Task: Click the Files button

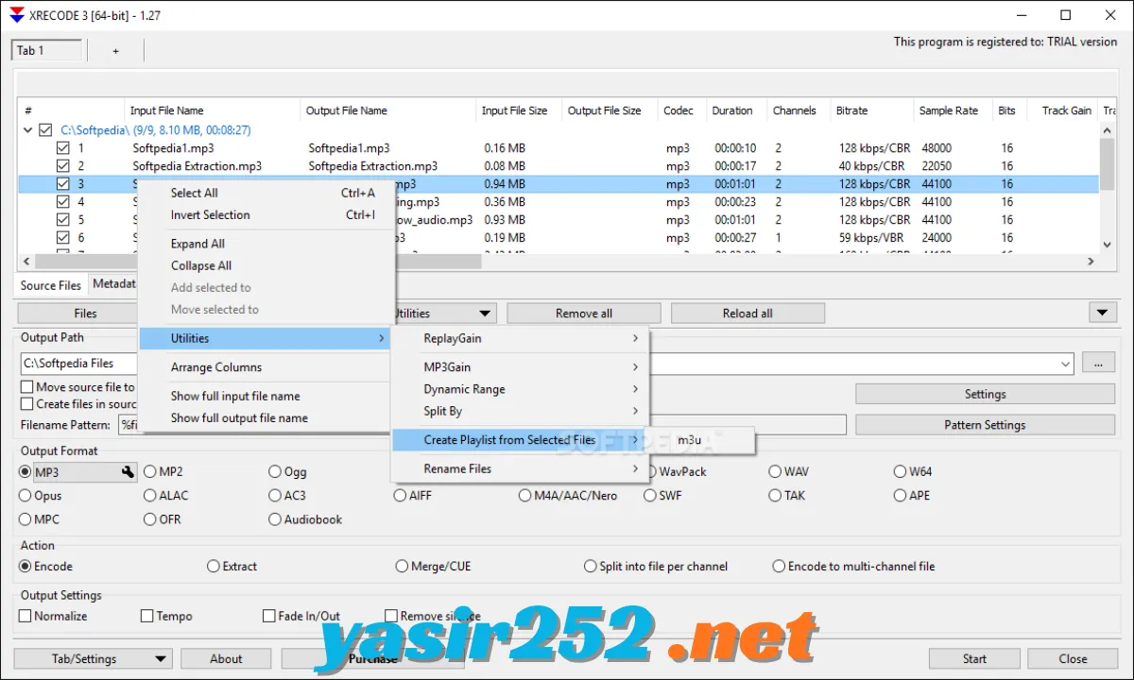Action: (85, 314)
